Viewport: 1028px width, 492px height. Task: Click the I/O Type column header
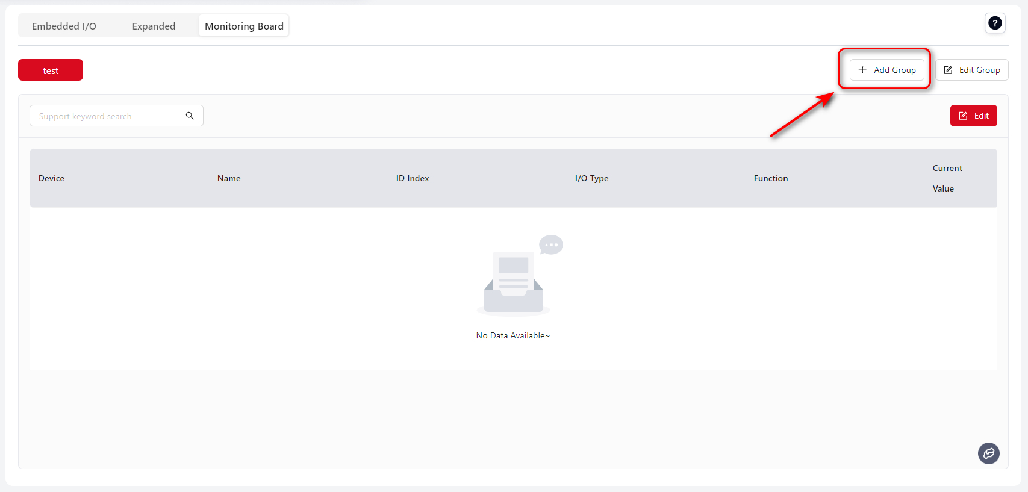(x=591, y=178)
